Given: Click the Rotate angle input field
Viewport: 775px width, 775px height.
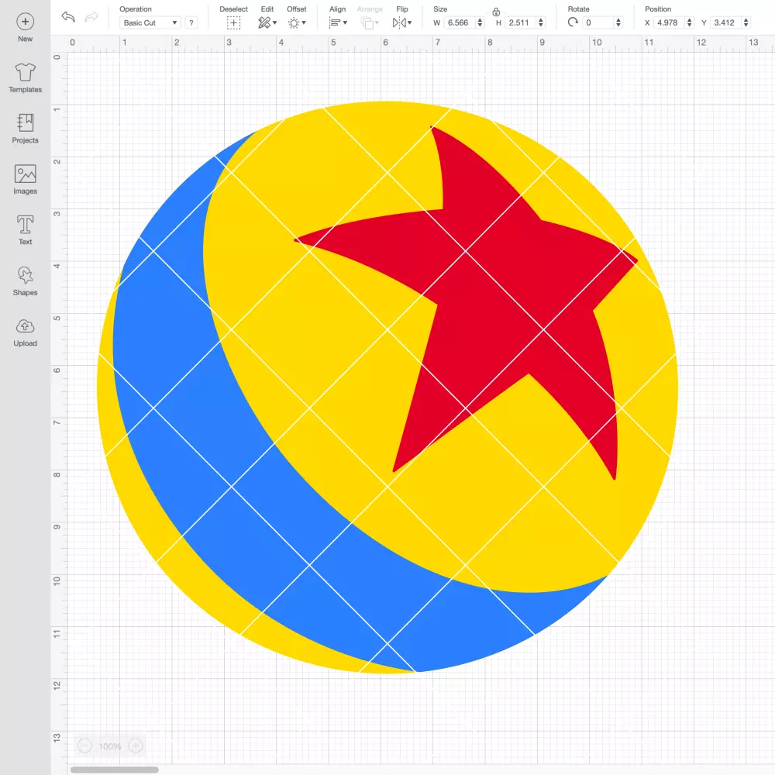Looking at the screenshot, I should coord(598,22).
